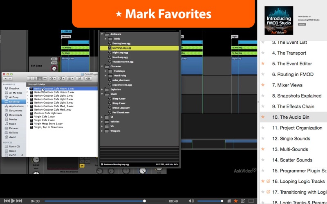
Task: Select Pad Chords.wav file icon
Action: 110,113
